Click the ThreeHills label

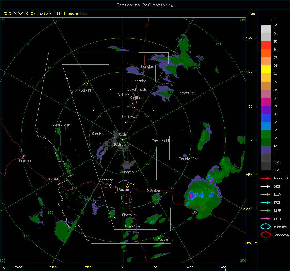tap(161, 141)
